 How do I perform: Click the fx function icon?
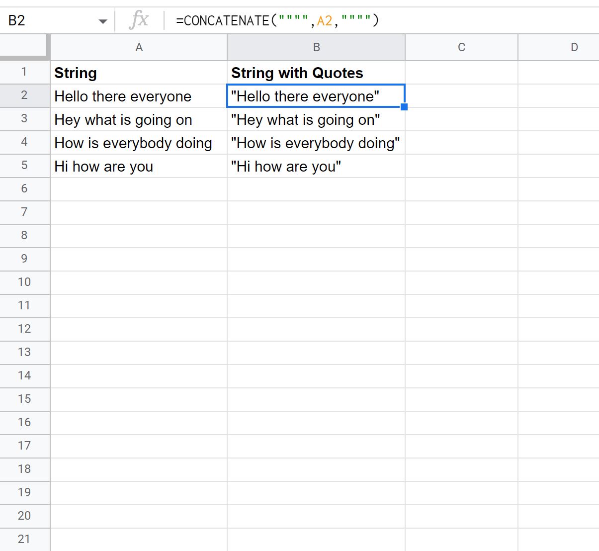tap(139, 20)
